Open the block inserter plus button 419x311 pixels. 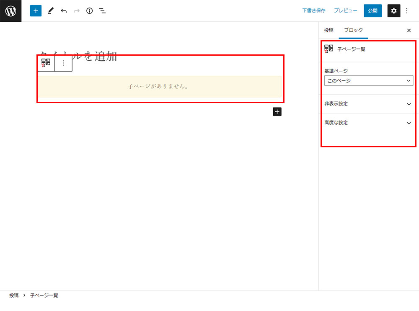pos(36,11)
